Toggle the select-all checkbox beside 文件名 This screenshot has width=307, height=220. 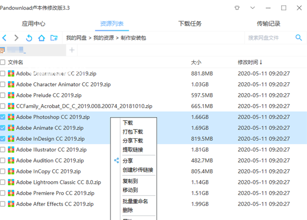coord(3,62)
